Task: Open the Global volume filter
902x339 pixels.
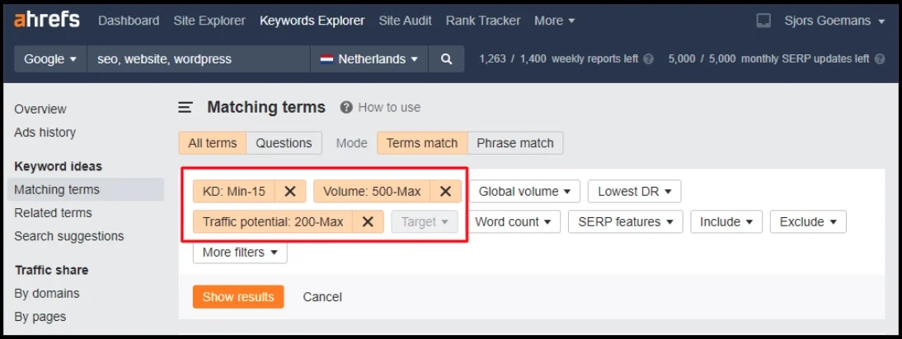Action: 524,191
